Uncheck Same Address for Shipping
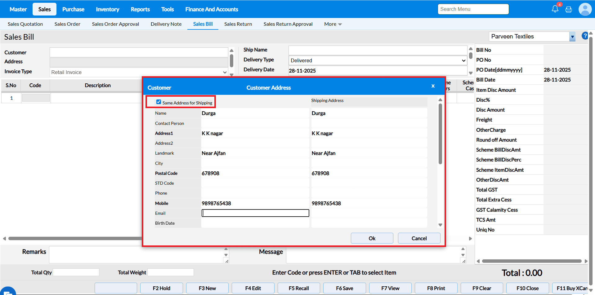This screenshot has height=295, width=595. click(x=159, y=102)
